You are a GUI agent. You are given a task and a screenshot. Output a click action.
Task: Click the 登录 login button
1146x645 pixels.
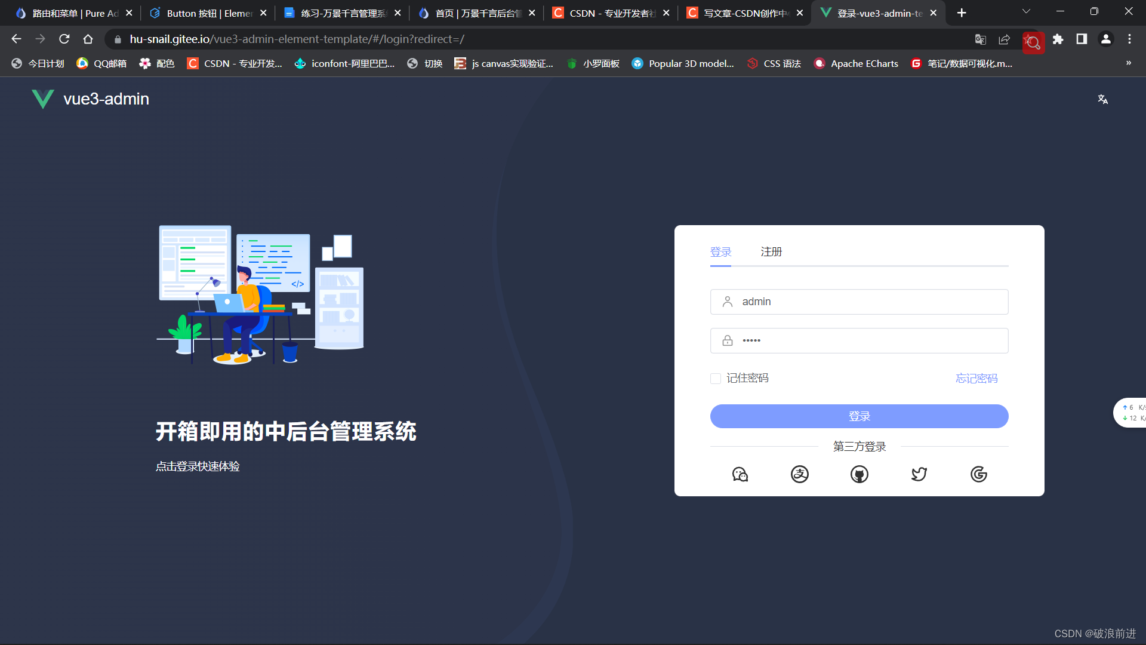pyautogui.click(x=859, y=416)
